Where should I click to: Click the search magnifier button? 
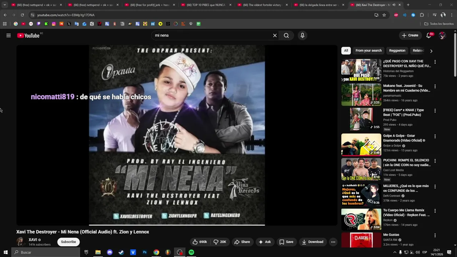(286, 35)
